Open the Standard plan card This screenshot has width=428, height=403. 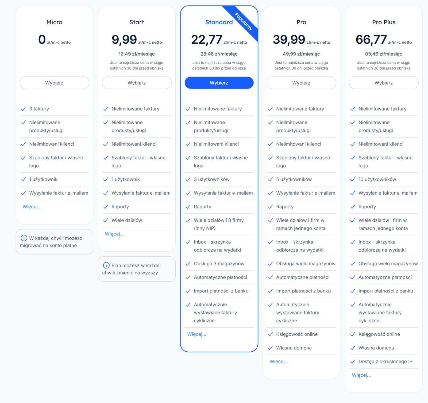pyautogui.click(x=219, y=22)
